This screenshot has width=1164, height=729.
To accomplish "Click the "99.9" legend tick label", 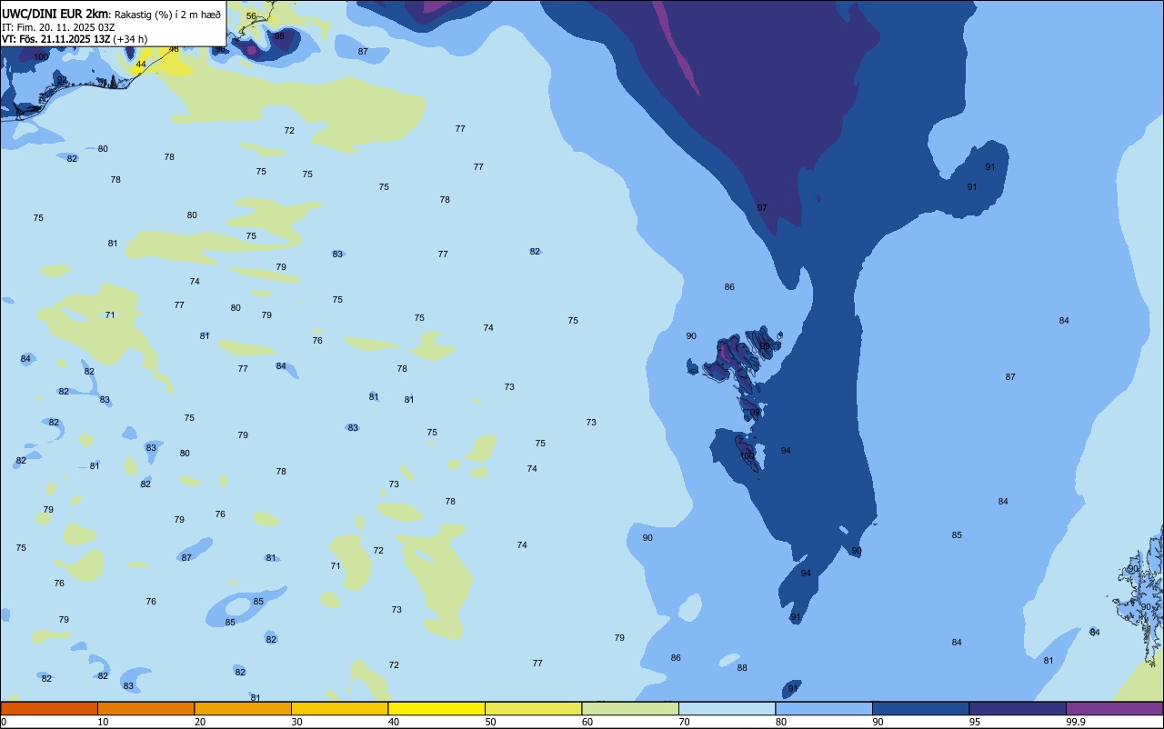I will coord(1076,722).
